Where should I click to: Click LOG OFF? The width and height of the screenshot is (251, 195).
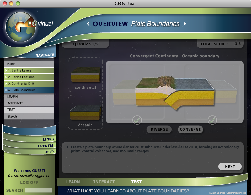pos(29,182)
